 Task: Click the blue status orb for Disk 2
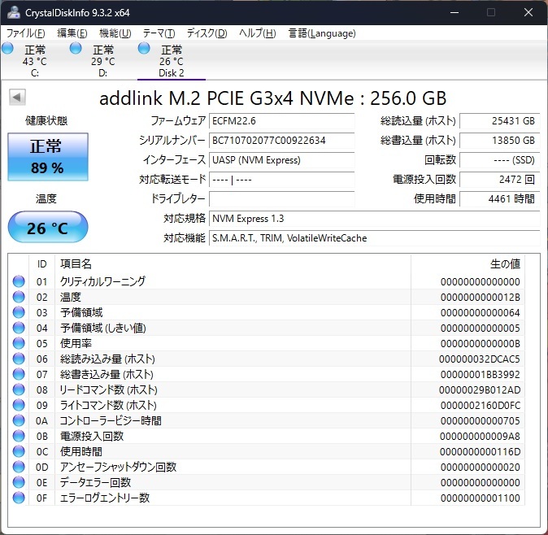tap(144, 48)
